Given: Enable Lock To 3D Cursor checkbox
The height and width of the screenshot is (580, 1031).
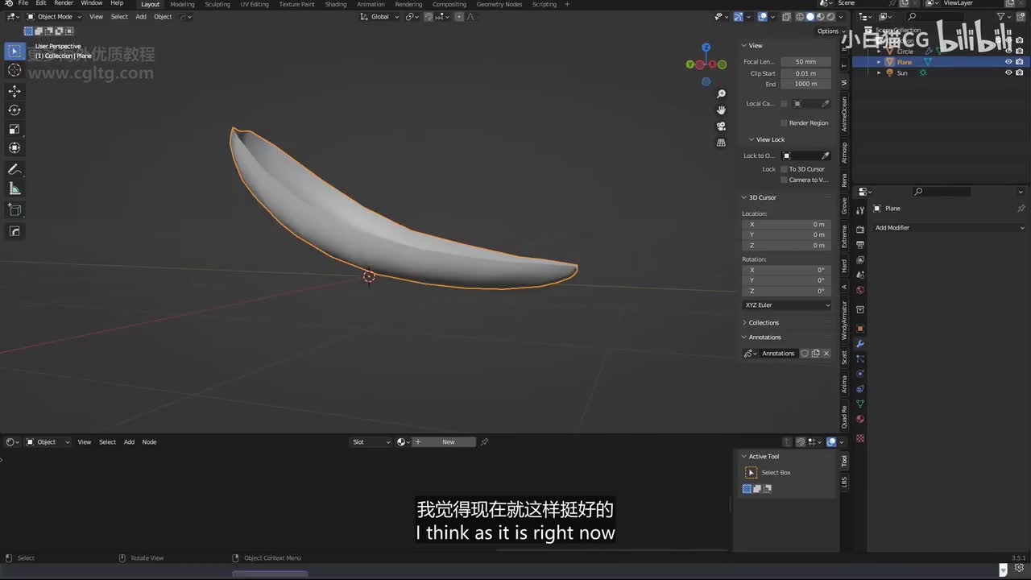Looking at the screenshot, I should point(784,169).
